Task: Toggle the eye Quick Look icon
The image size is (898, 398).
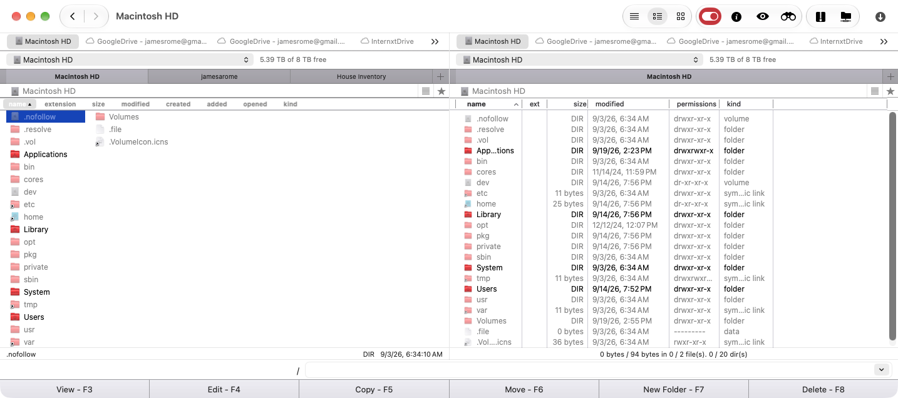Action: [762, 17]
